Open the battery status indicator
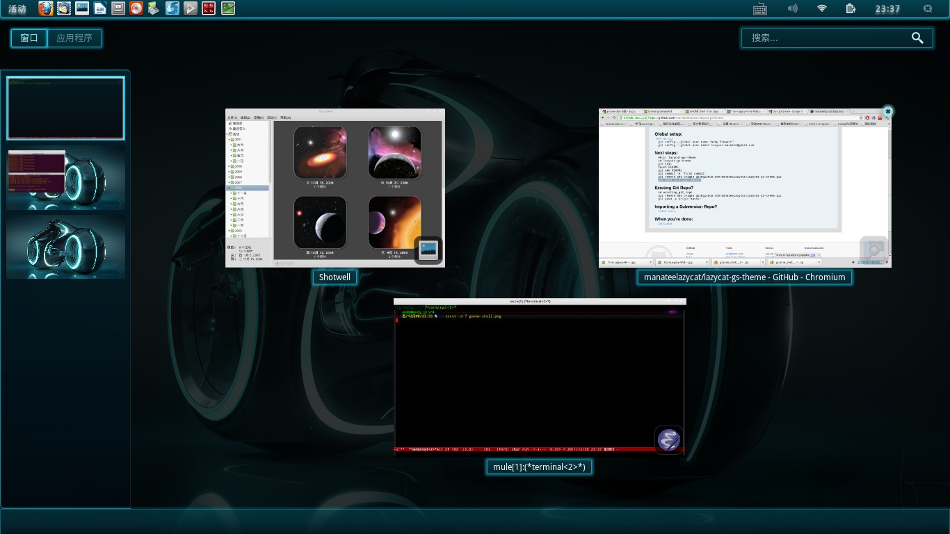 851,8
